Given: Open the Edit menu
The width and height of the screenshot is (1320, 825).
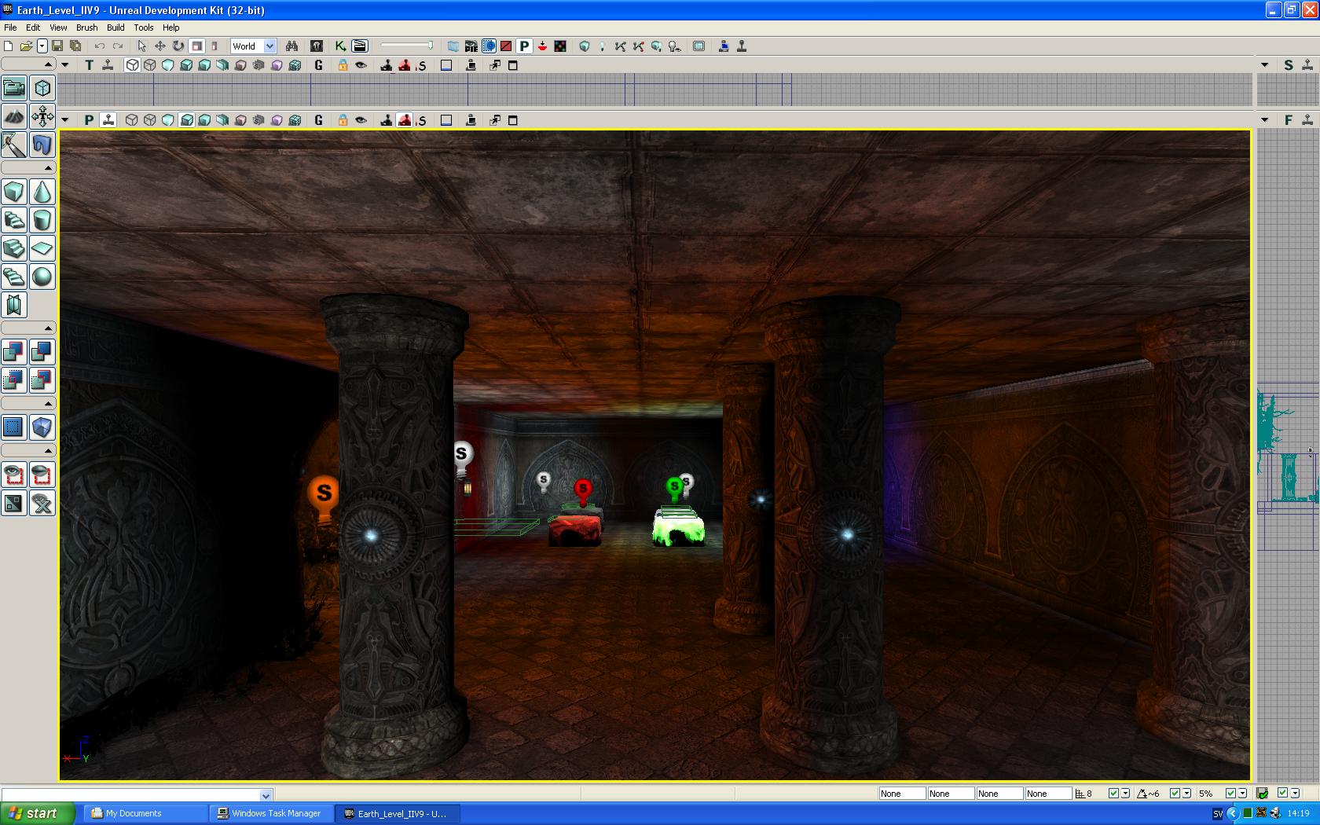Looking at the screenshot, I should (x=33, y=27).
